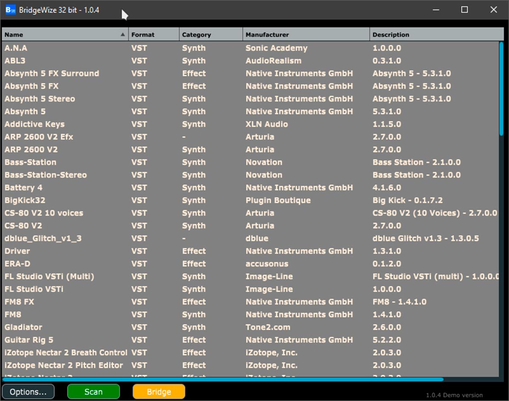
Task: Click the 0.1.2.0 version cell
Action: point(387,264)
